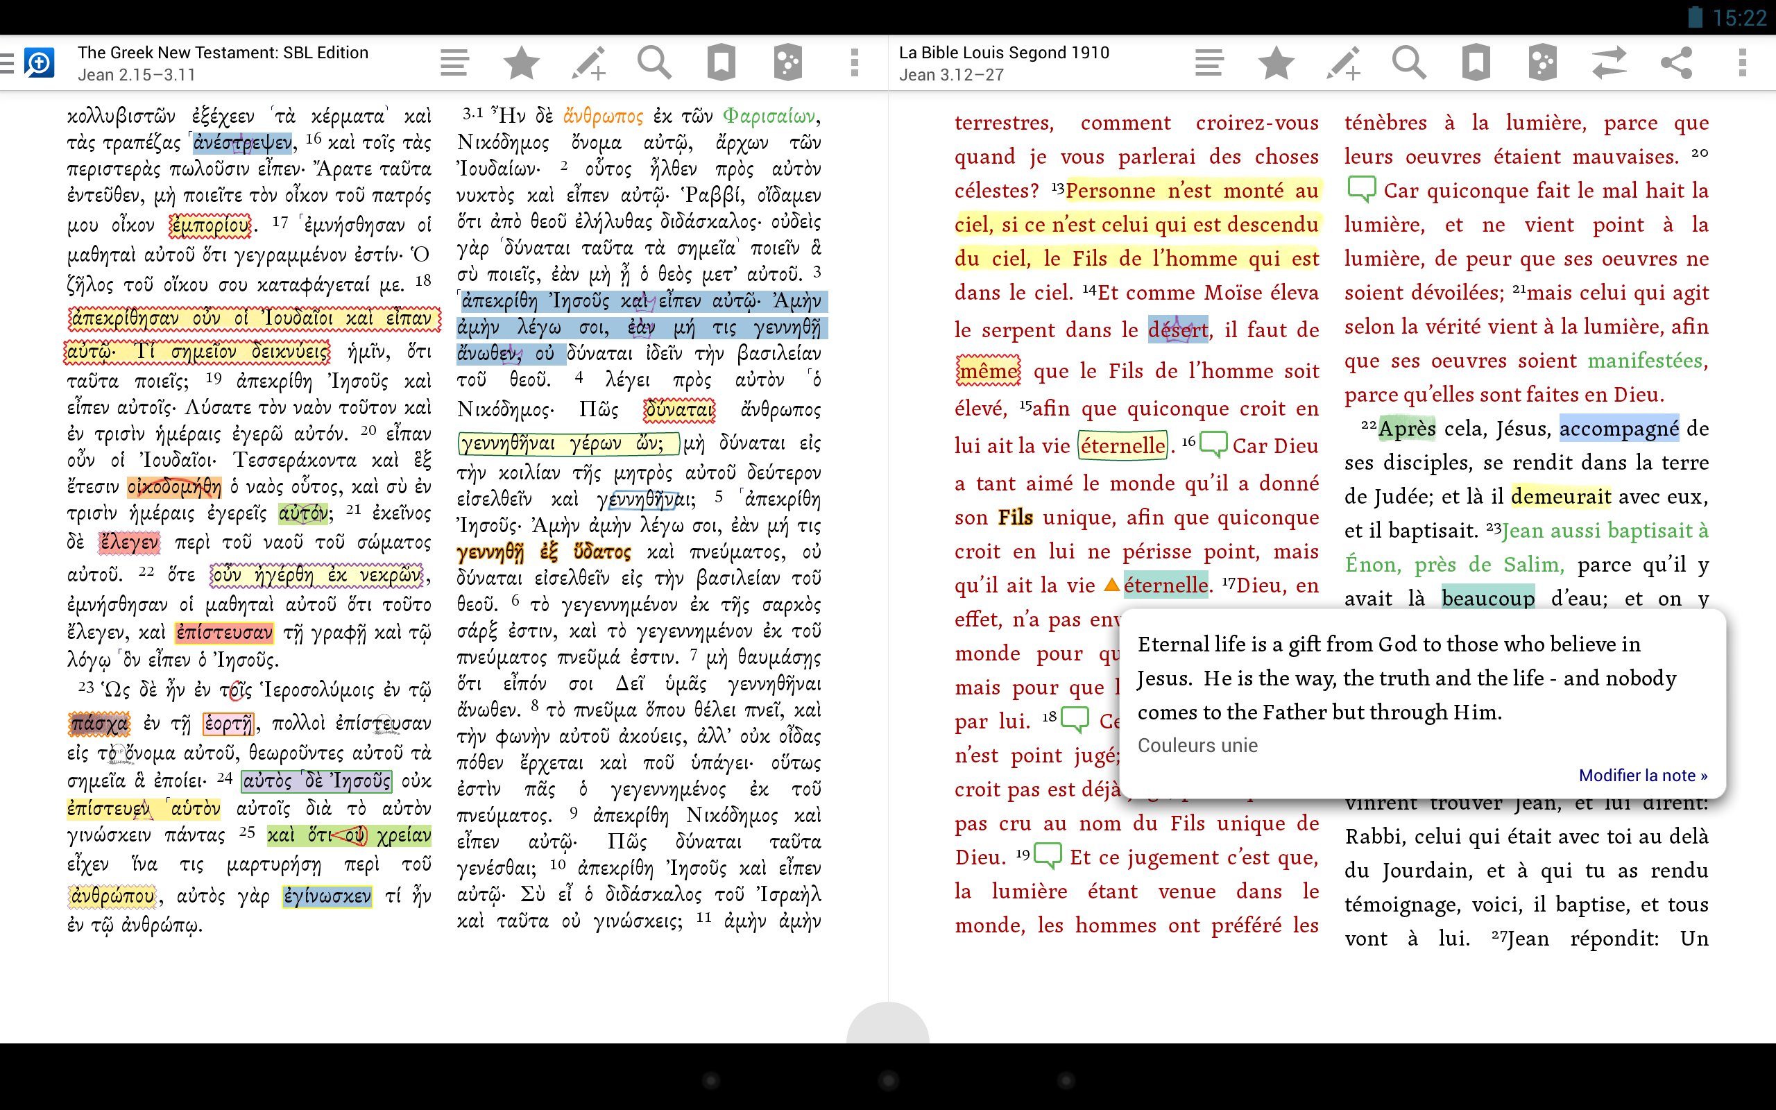1776x1110 pixels.
Task: Toggle panel linking arrows icon
Action: tap(1609, 63)
